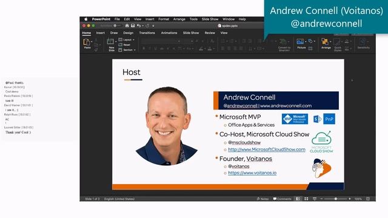Expand the Arrange dropdown arrow
The height and width of the screenshot is (218, 388).
pos(330,42)
